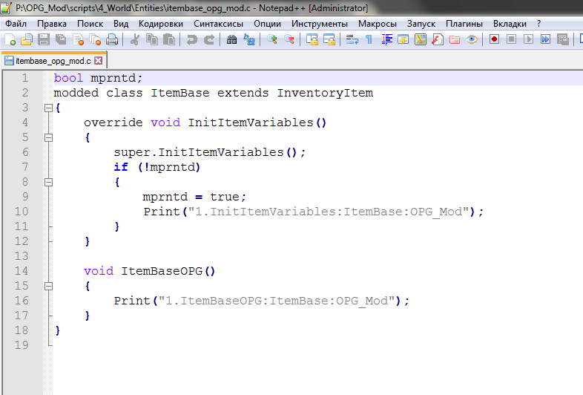
Task: Toggle indent guide toolbar icon
Action: click(386, 39)
